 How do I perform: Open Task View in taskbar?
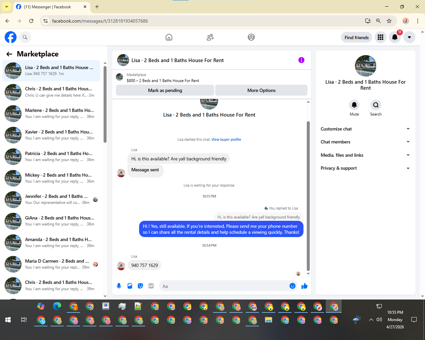point(24,320)
